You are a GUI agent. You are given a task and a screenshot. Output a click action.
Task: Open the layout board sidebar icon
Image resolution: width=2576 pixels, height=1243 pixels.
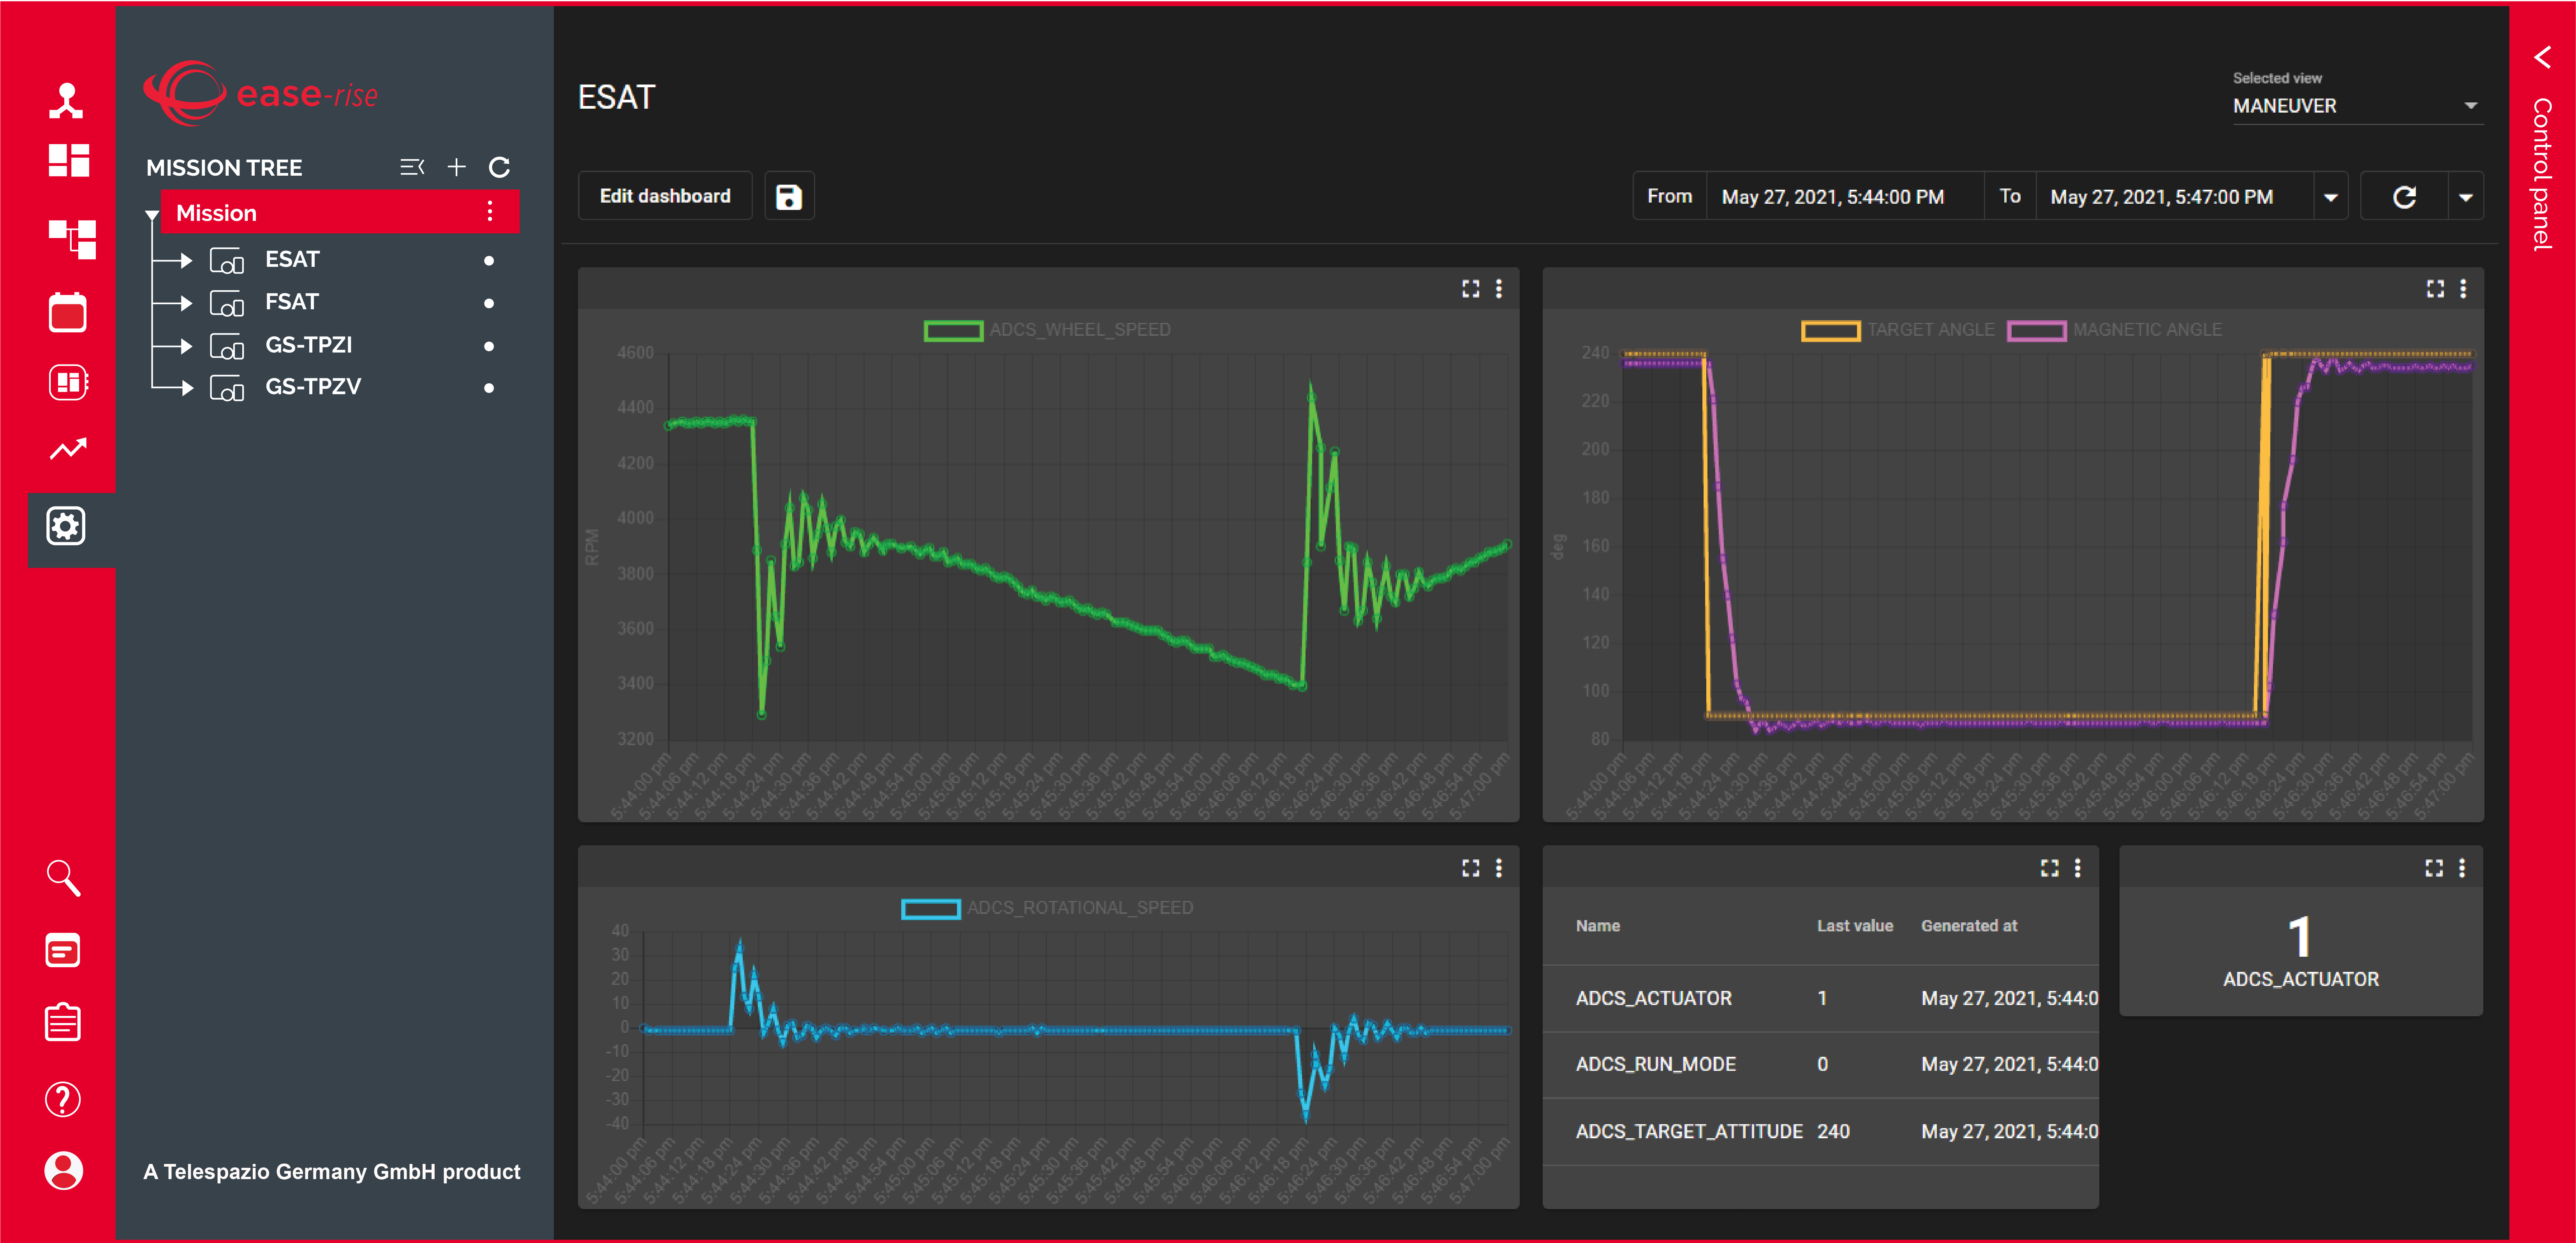point(68,382)
